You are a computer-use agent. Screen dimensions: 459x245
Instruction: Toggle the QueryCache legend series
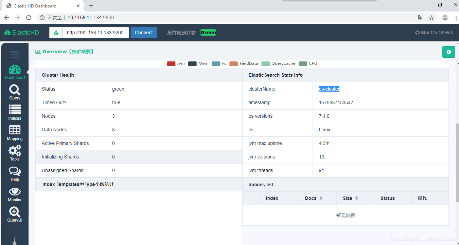tap(279, 63)
